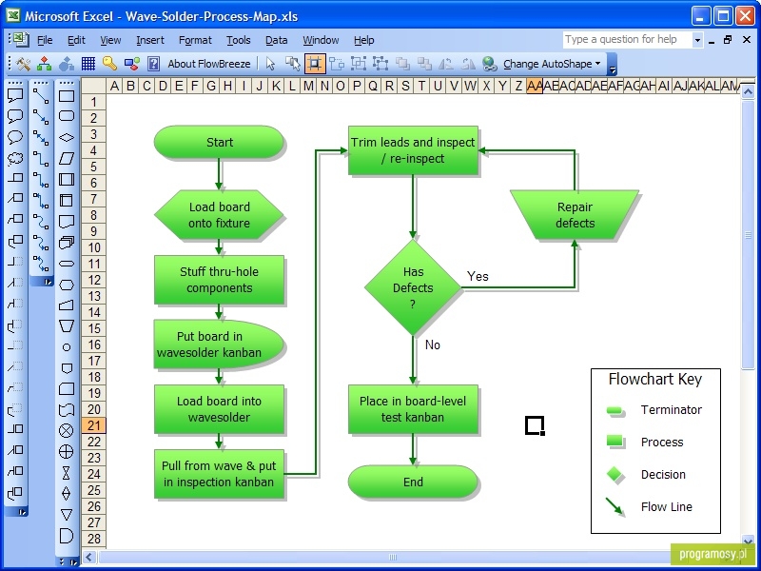Viewport: 761px width, 571px height.
Task: Select the straight arrow connector tool
Action: [x=41, y=116]
